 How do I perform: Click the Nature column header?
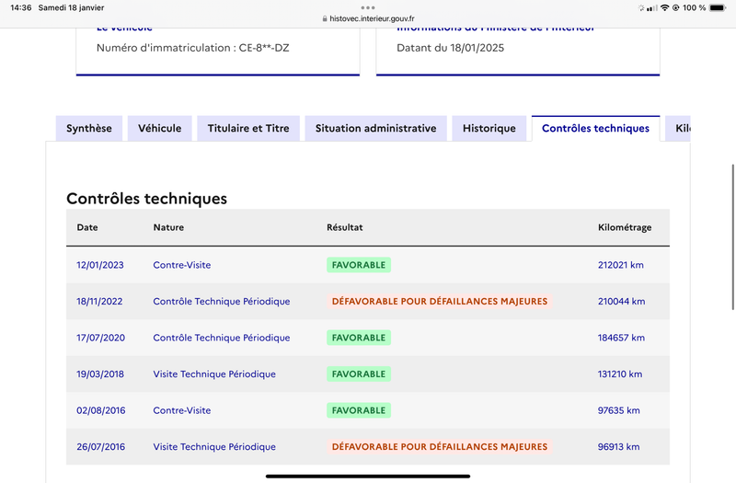click(x=168, y=227)
